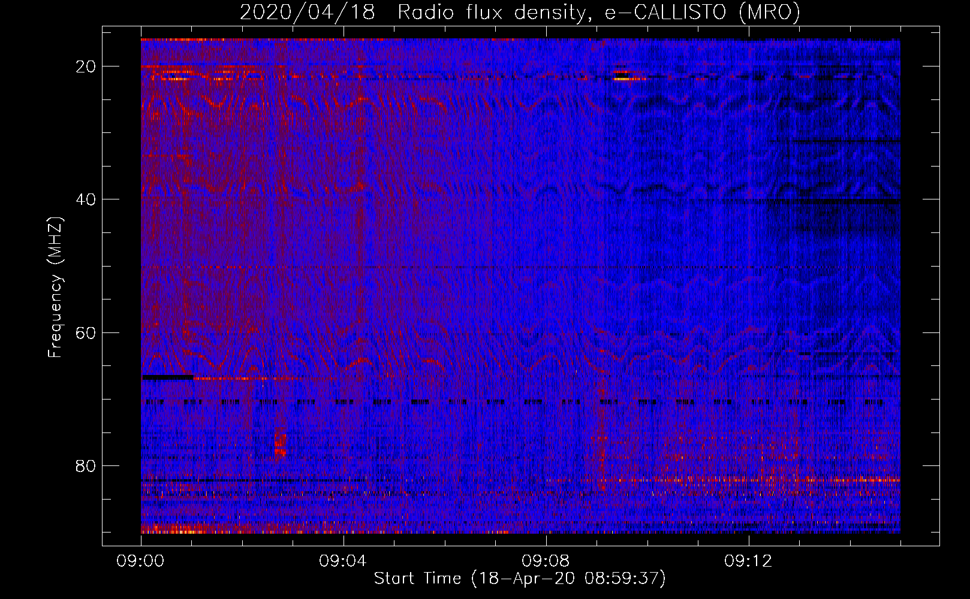
Task: Click the 'Start Time (18-Apr-20 08:59:37)' label
Action: pyautogui.click(x=520, y=579)
